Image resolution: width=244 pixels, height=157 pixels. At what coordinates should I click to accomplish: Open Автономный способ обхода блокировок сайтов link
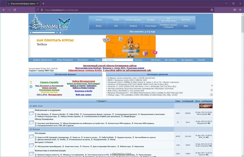coord(110,66)
